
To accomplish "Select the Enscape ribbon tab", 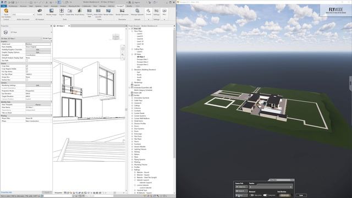I will tap(120, 6).
